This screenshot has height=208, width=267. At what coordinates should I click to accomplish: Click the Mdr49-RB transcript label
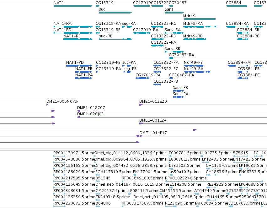[193, 36]
